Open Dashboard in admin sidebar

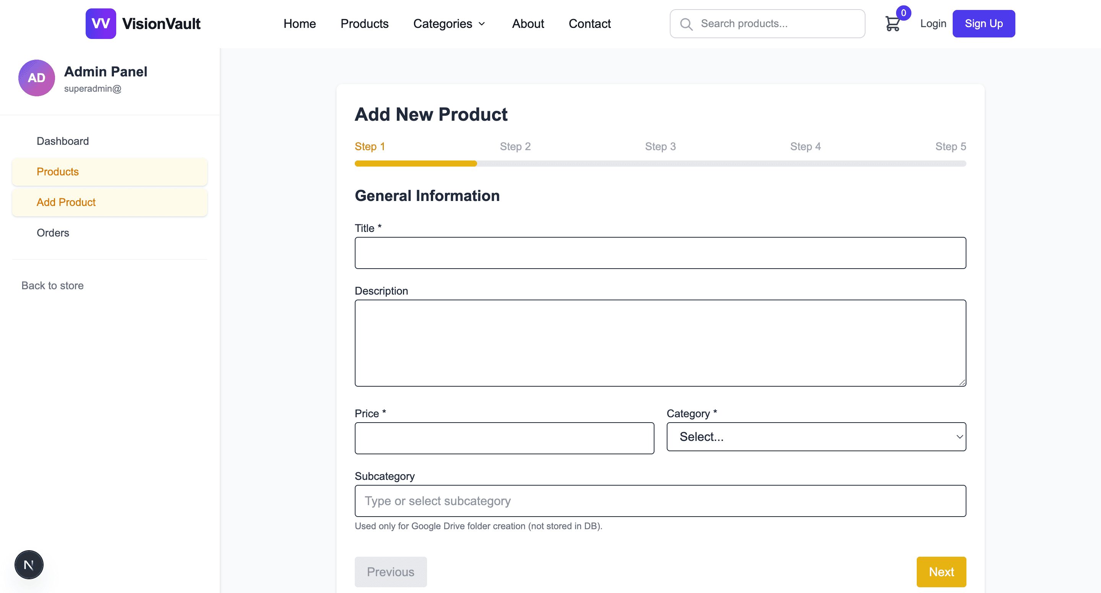(62, 141)
